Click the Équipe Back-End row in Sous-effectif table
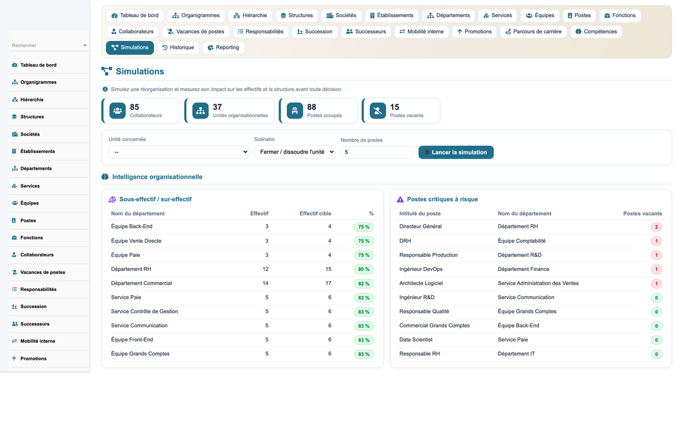The height and width of the screenshot is (423, 684). (243, 227)
